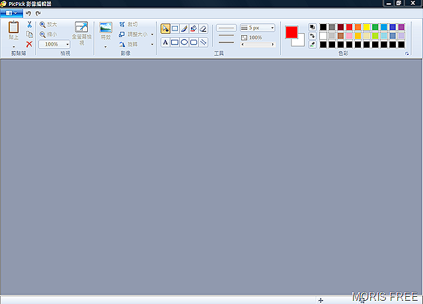The width and height of the screenshot is (423, 304).
Task: Click the opacity scrollbar right arrow
Action: coord(273,44)
